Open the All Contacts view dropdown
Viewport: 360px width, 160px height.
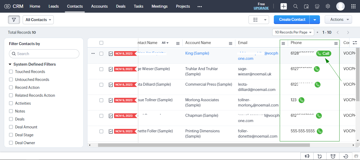point(38,20)
